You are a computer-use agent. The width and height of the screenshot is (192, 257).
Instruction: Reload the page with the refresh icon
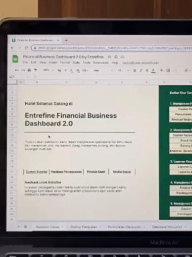26,48
